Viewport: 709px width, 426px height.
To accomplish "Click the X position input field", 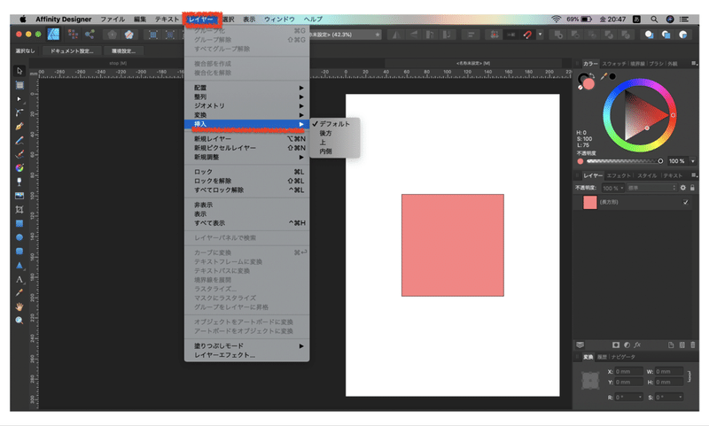I will point(628,371).
